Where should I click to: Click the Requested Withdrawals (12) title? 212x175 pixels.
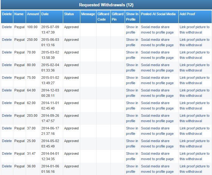106,5
